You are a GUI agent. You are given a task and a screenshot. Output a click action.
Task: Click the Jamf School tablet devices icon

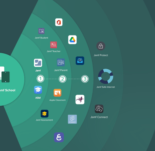tap(5, 75)
